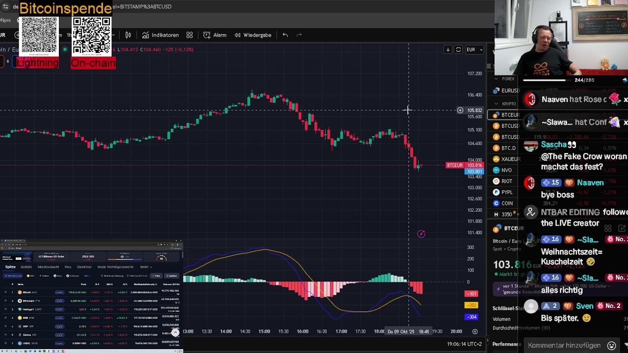Click the Kommentar hinzufügen comment field
This screenshot has width=628, height=353.
coord(564,345)
